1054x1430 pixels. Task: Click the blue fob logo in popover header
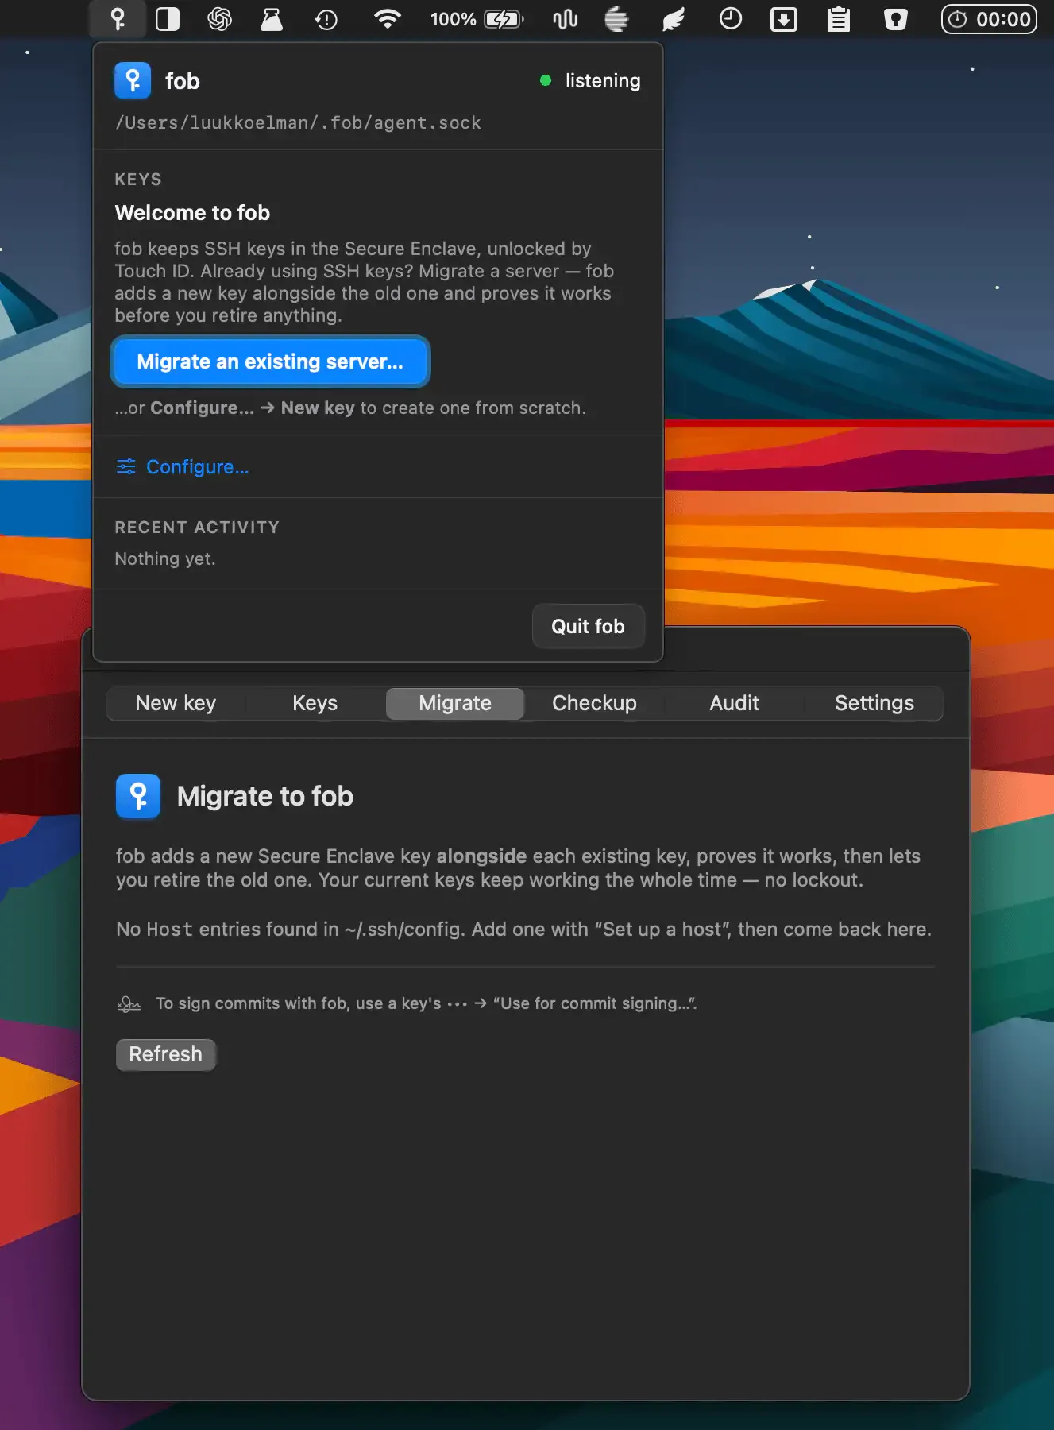click(133, 81)
